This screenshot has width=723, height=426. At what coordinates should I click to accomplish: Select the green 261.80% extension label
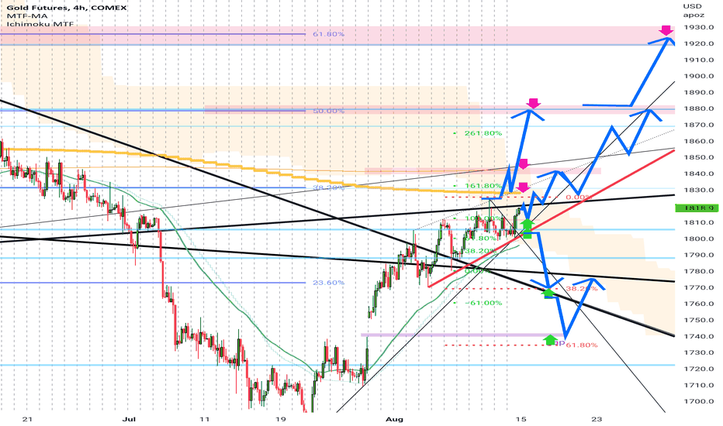click(x=483, y=133)
